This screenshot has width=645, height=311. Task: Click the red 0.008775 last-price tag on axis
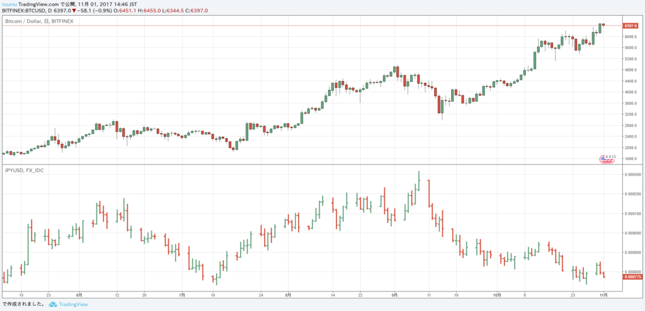(631, 277)
